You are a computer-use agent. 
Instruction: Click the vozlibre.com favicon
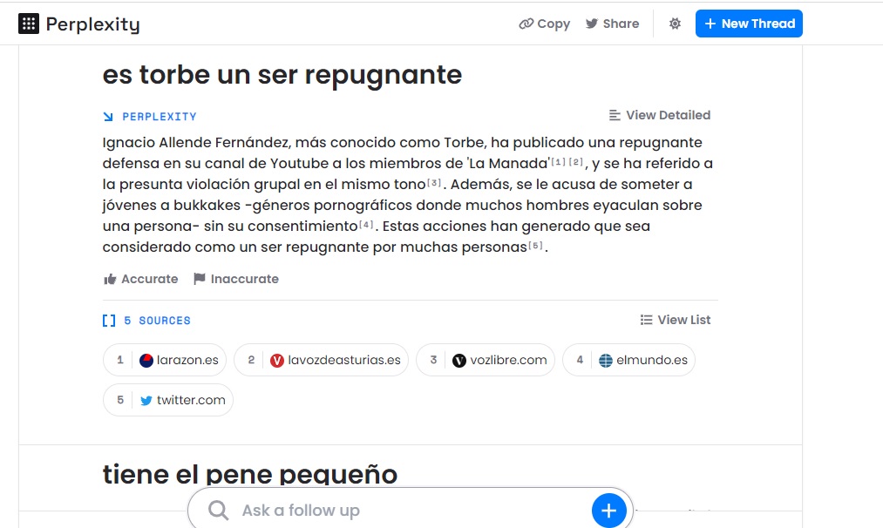459,360
